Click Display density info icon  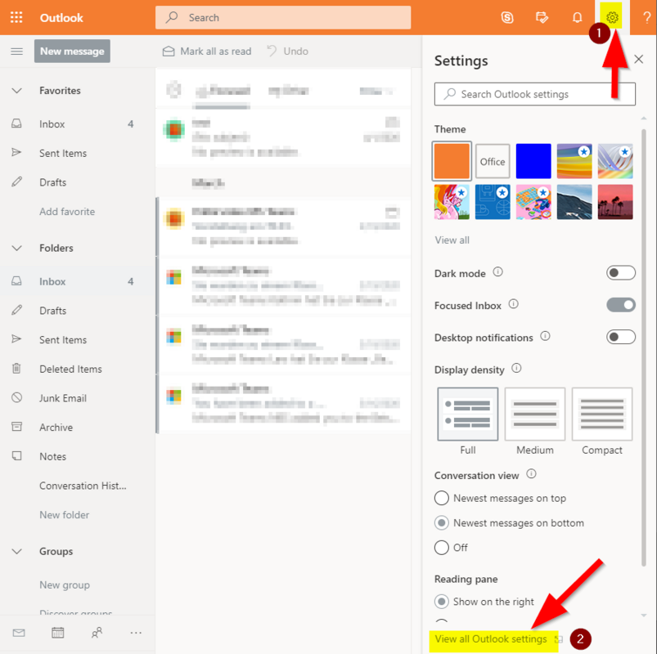tap(516, 368)
